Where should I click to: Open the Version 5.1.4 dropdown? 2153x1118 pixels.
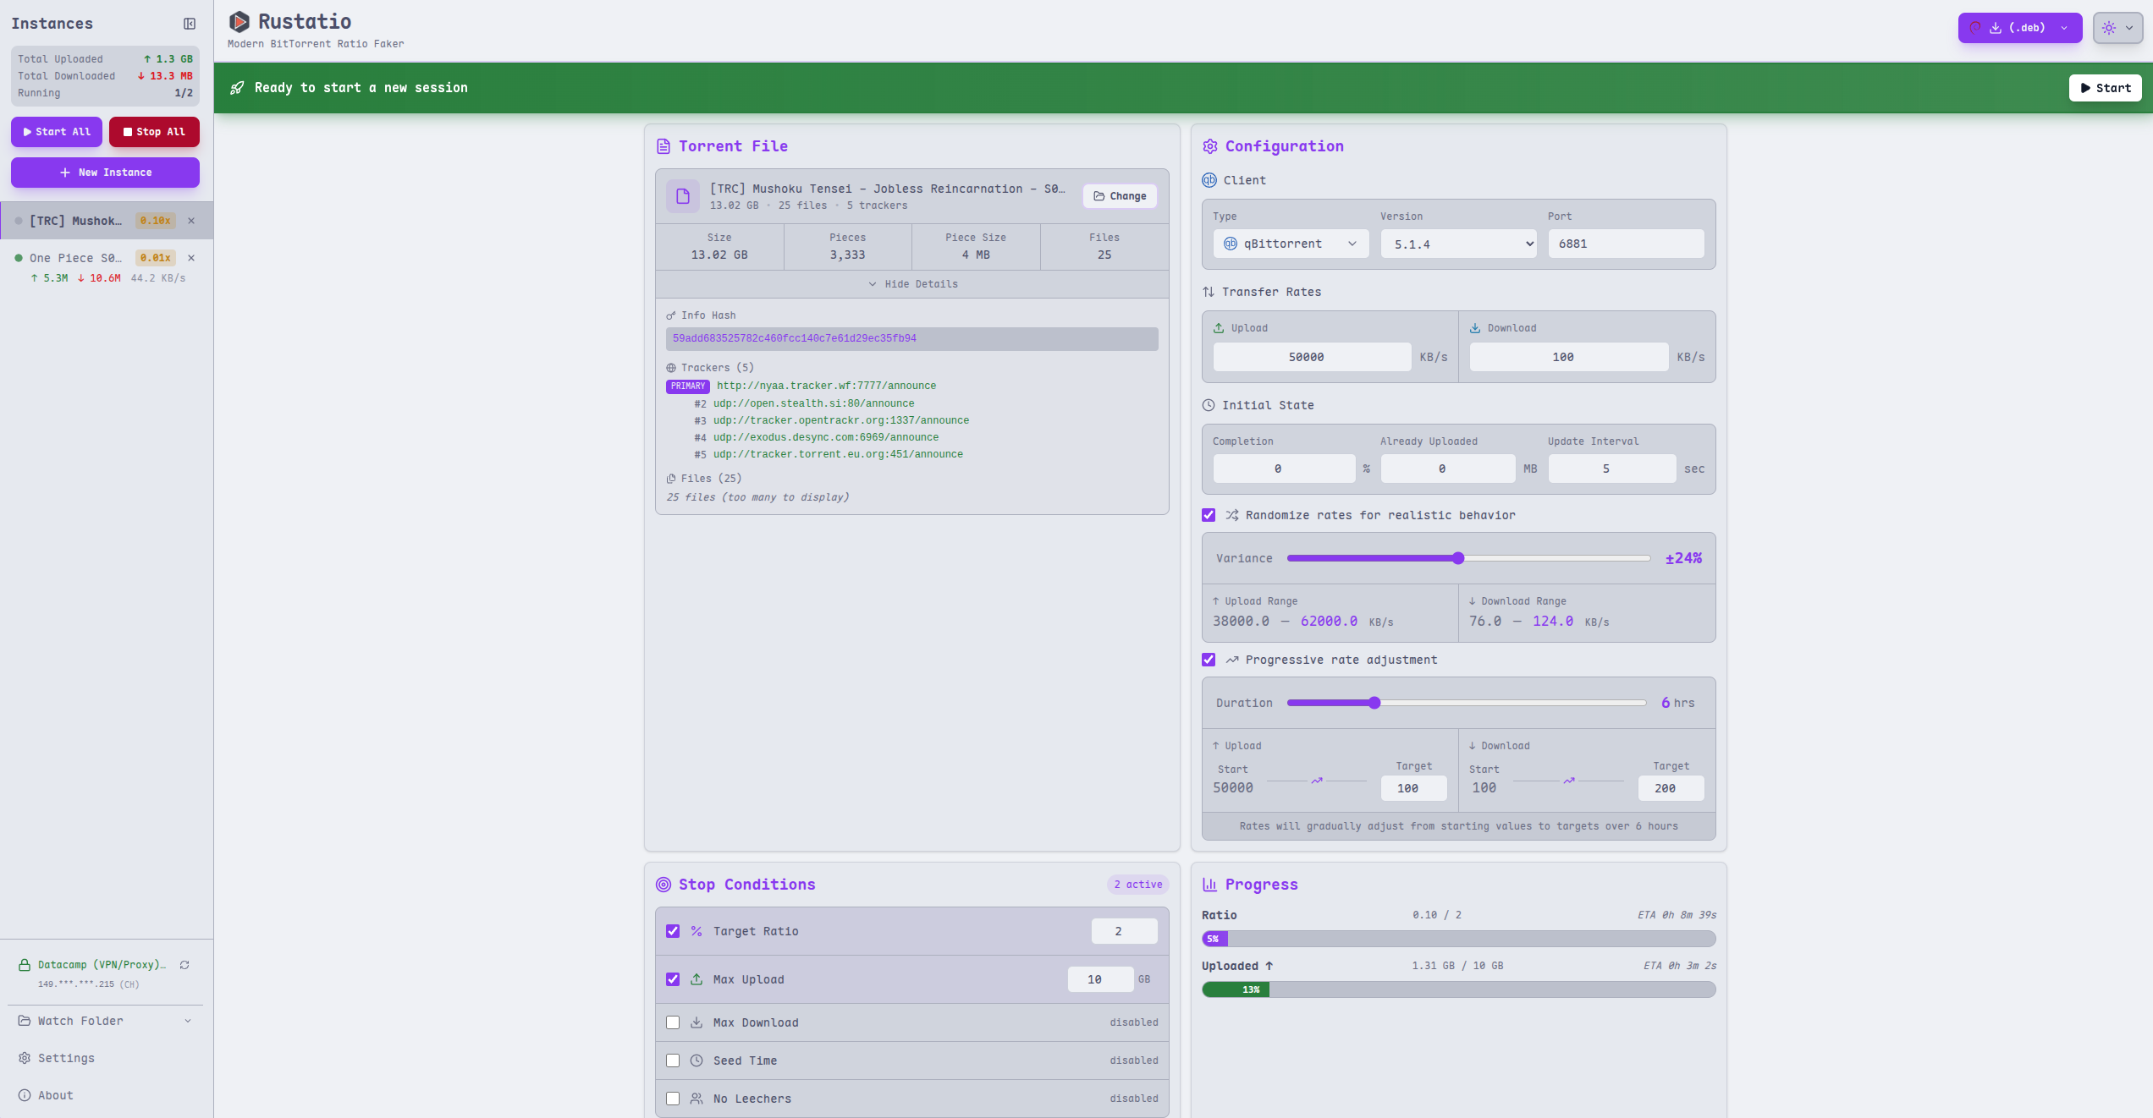point(1458,244)
